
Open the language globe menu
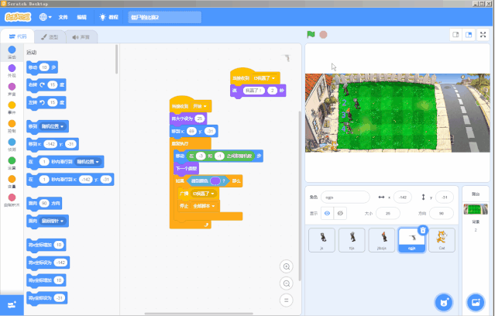point(45,17)
